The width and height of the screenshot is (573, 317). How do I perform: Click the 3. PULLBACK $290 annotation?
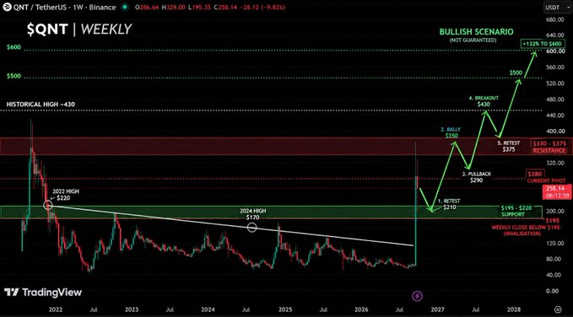click(477, 177)
